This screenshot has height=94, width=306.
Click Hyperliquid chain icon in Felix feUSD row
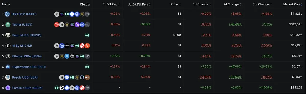87,35
